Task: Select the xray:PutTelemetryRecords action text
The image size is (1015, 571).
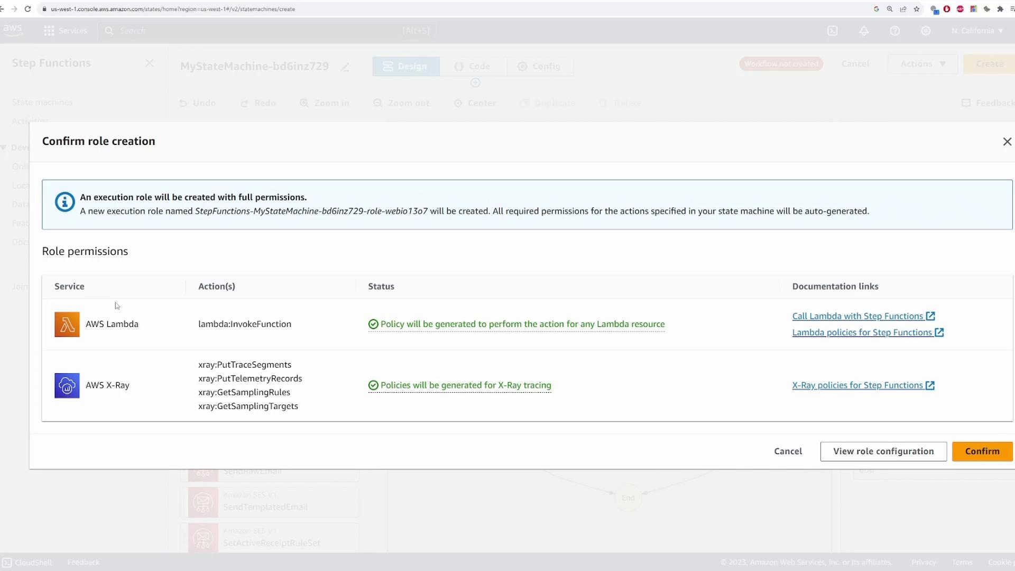Action: click(250, 379)
